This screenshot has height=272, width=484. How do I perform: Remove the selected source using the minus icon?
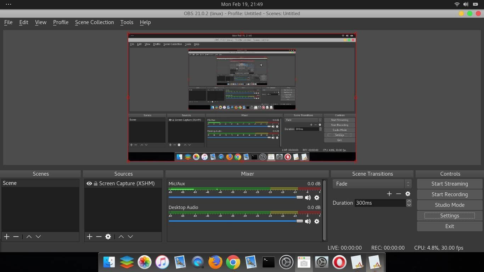click(99, 237)
